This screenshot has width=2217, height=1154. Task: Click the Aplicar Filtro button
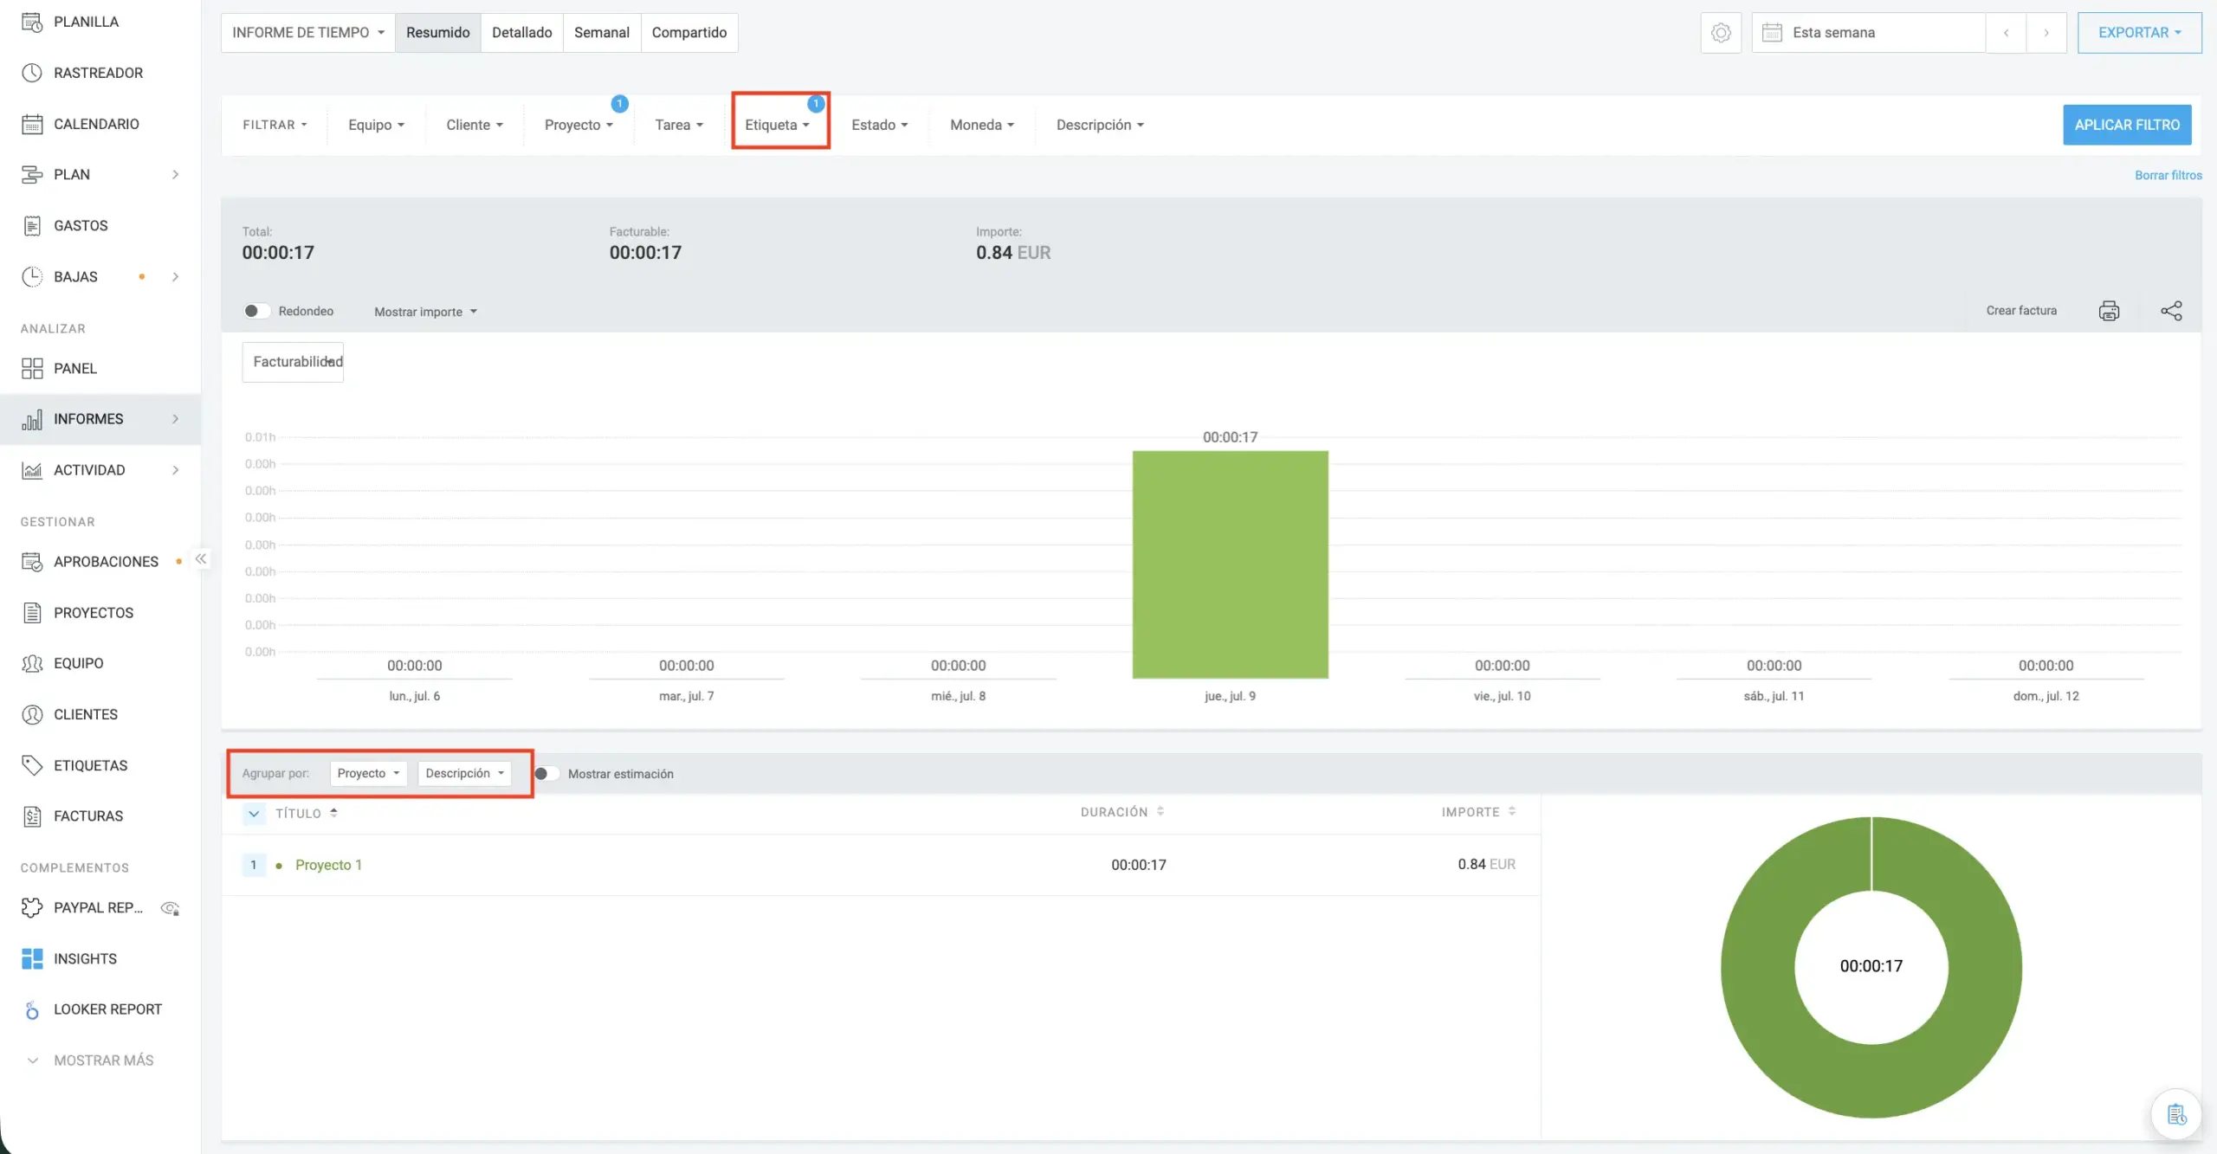pyautogui.click(x=2127, y=125)
